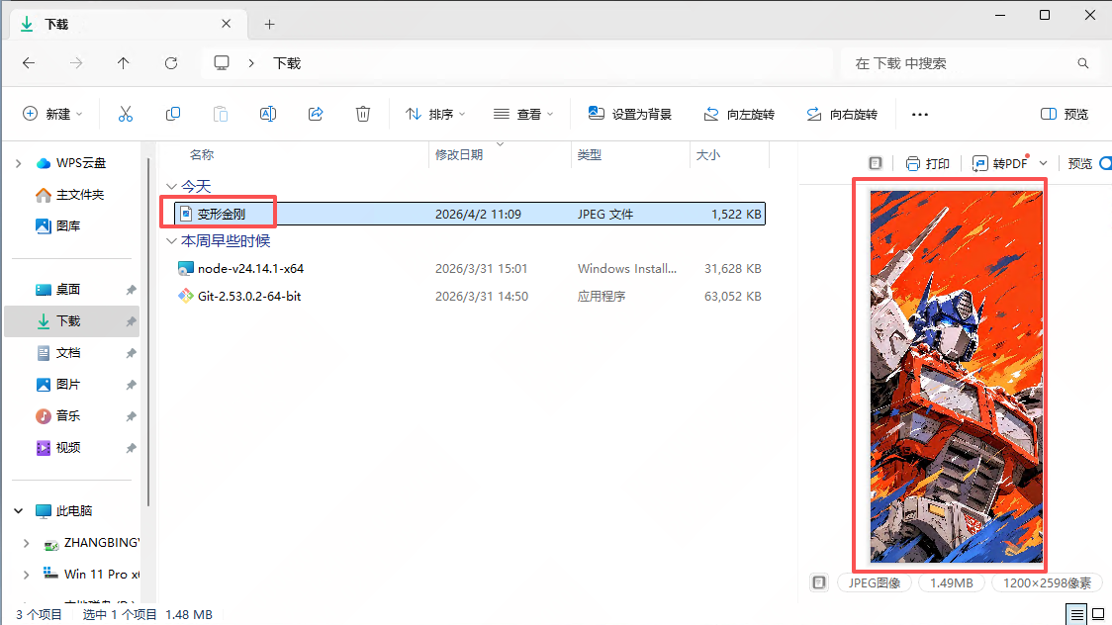The image size is (1112, 625).
Task: Click 设置为背景 button
Action: (x=630, y=114)
